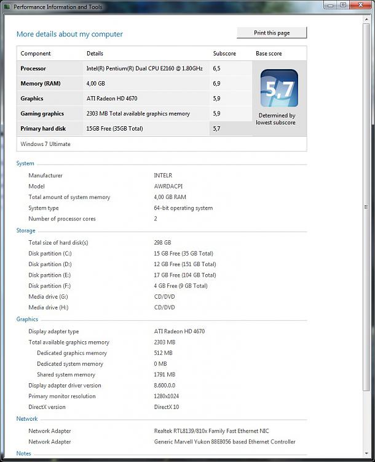Click the Disk partition (E:) label
This screenshot has width=375, height=462.
(49, 275)
